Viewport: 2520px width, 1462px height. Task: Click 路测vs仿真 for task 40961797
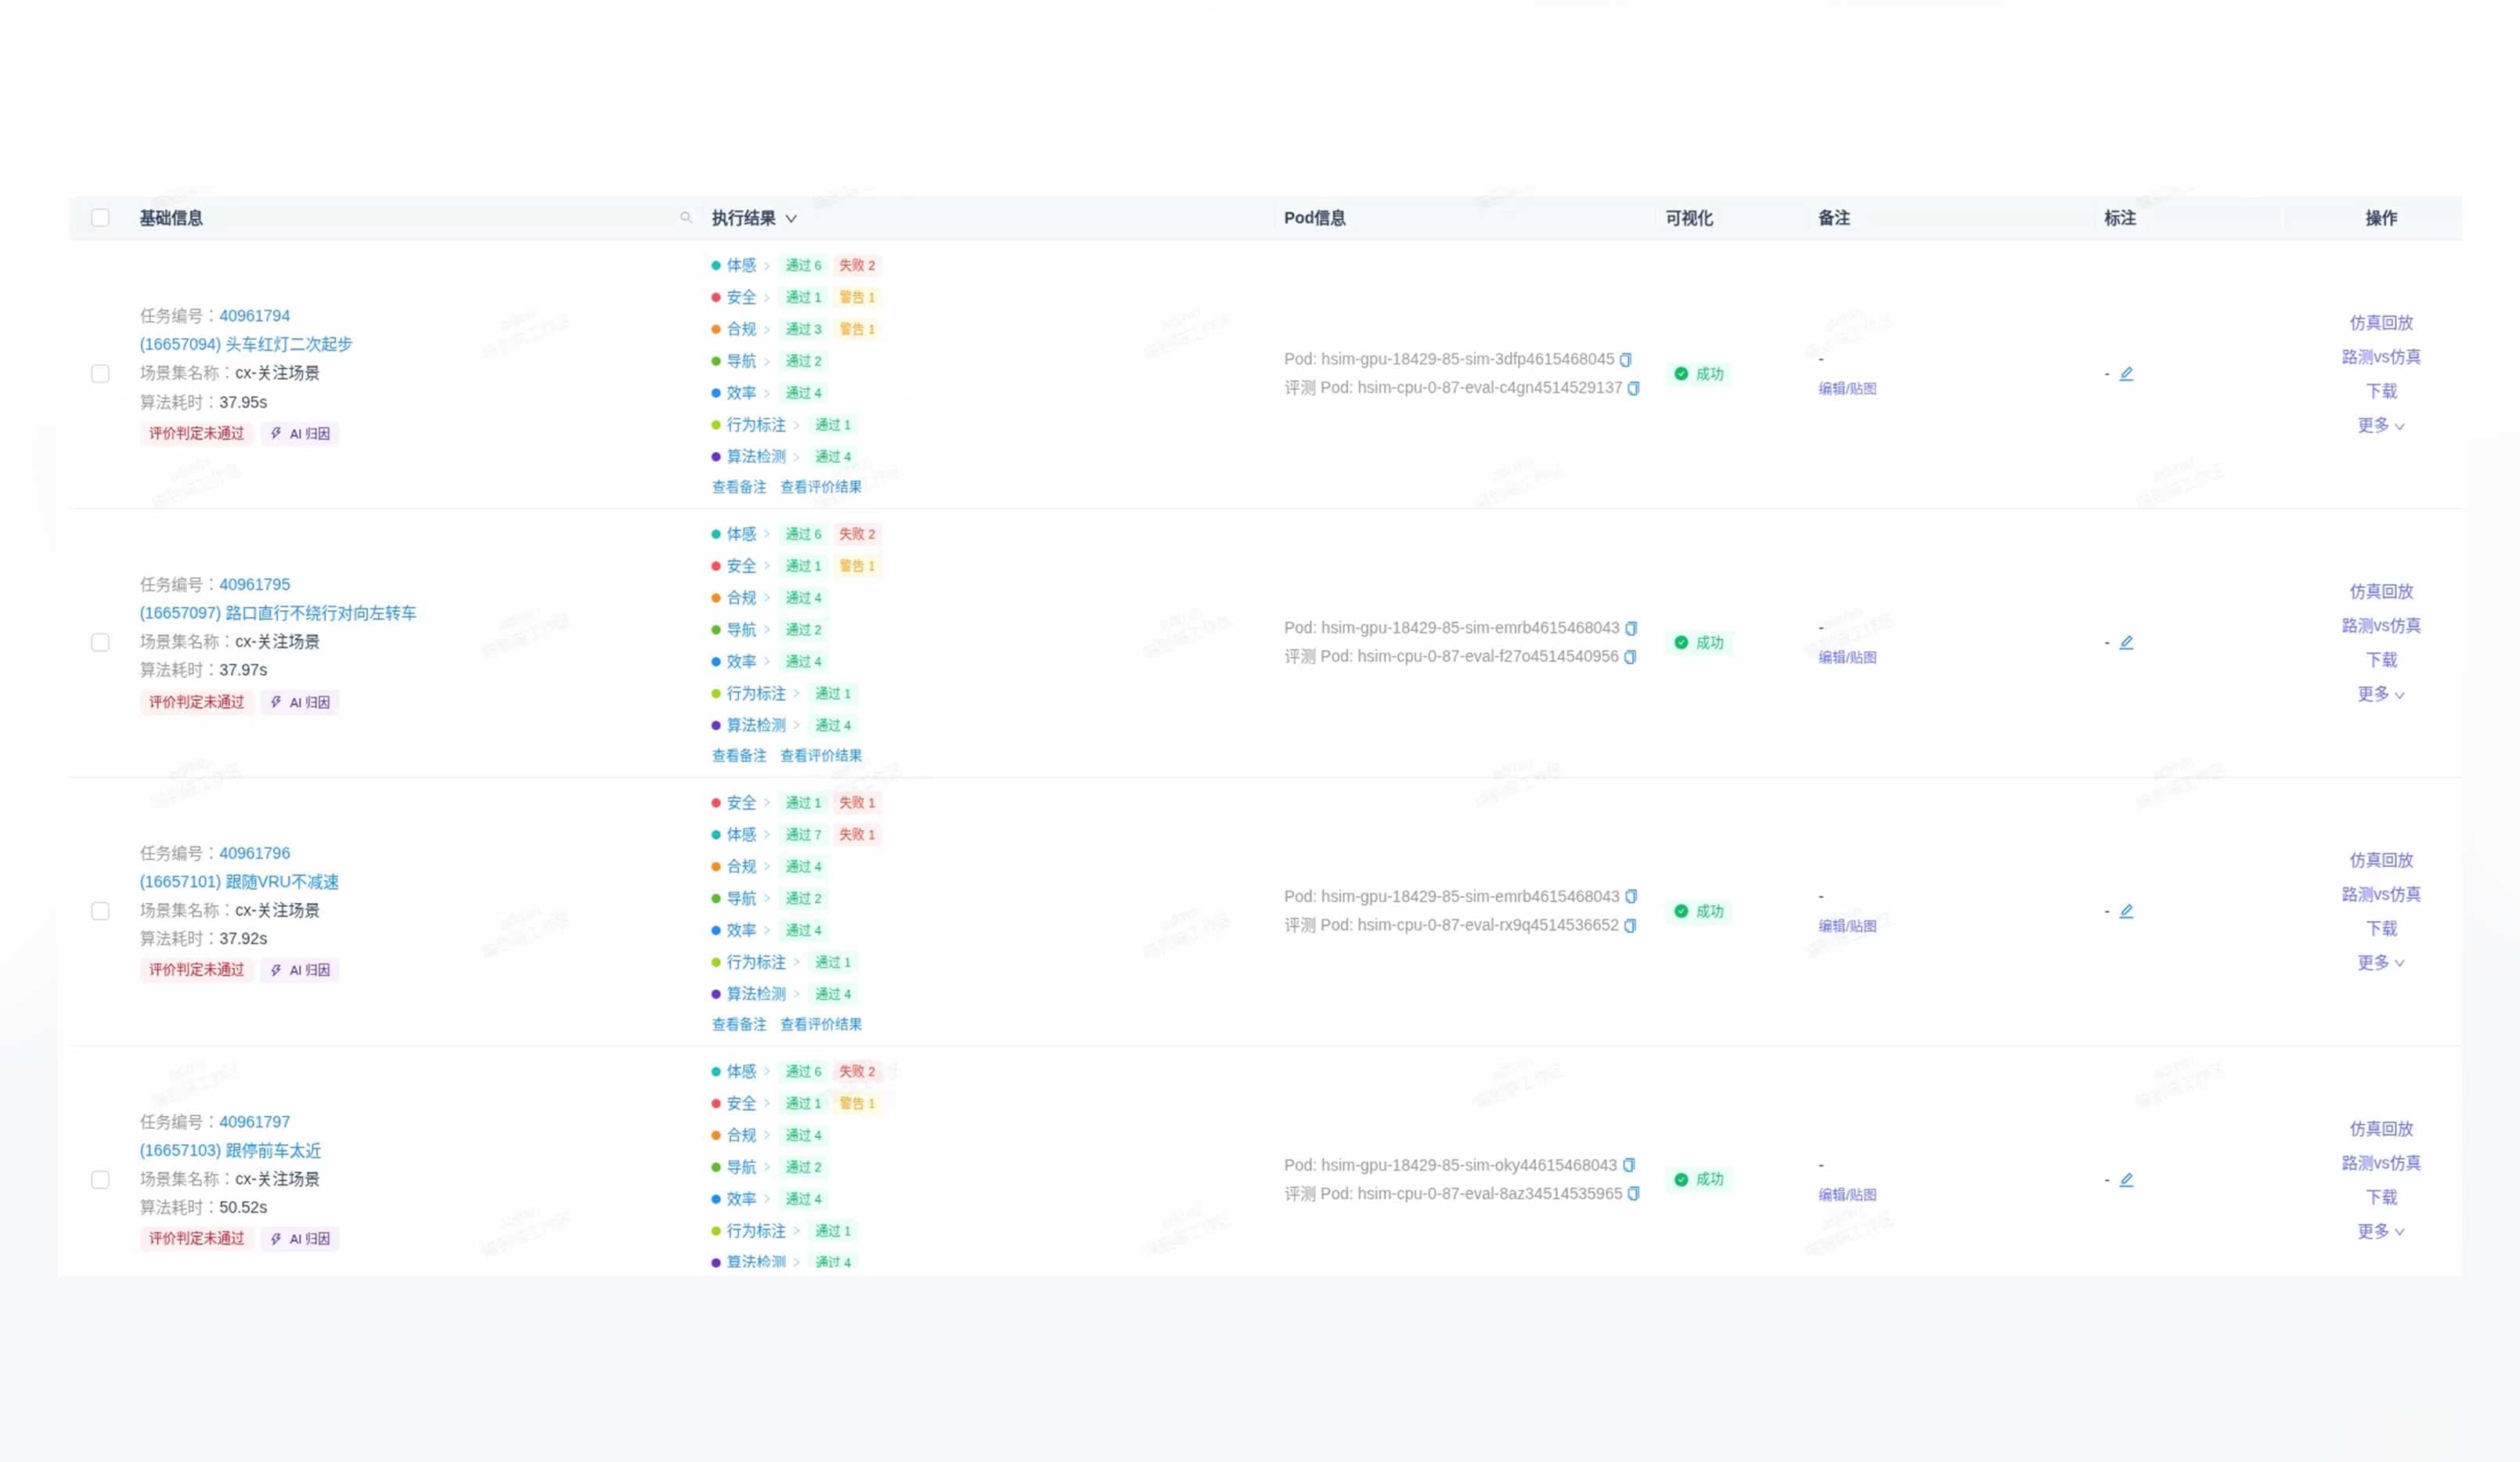[x=2381, y=1162]
